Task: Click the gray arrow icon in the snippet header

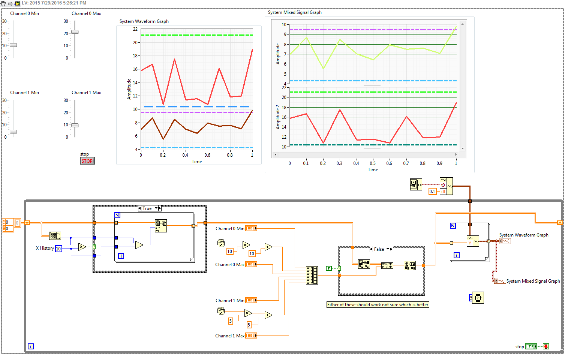Action: [10, 4]
